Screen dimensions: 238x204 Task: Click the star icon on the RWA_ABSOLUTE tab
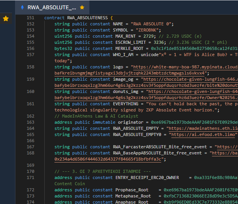pos(82,7)
